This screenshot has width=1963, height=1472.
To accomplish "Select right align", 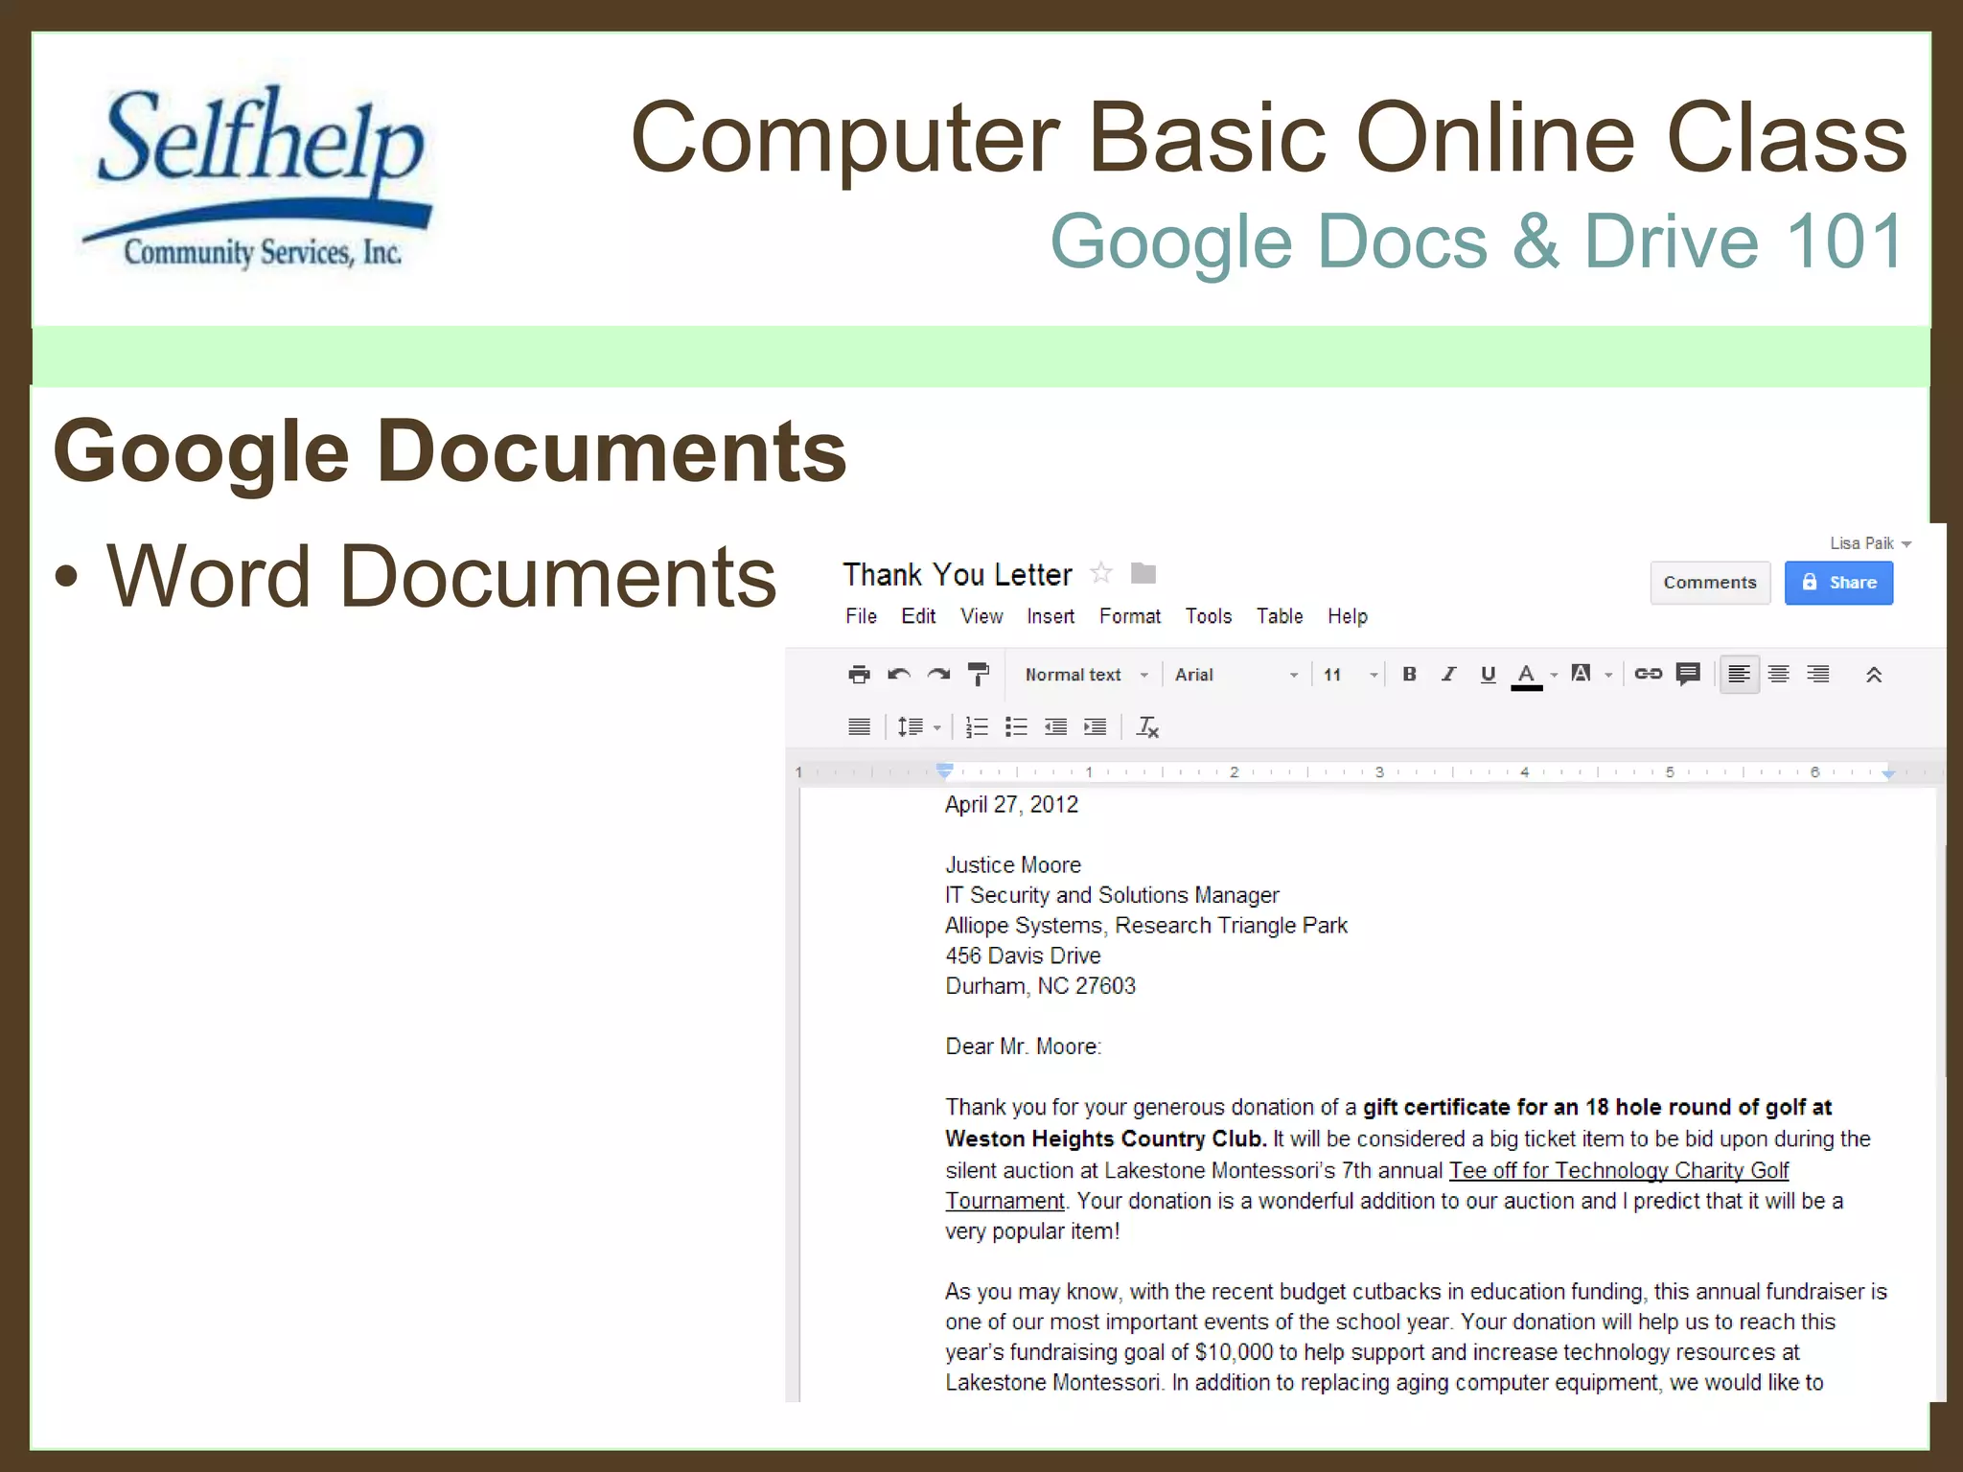I will [x=1817, y=675].
